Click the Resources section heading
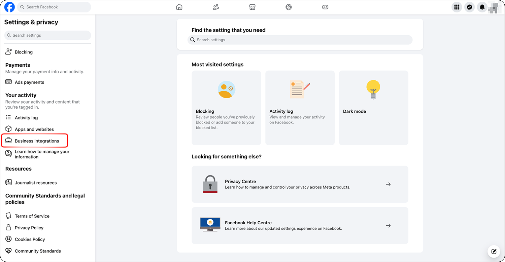 click(18, 169)
